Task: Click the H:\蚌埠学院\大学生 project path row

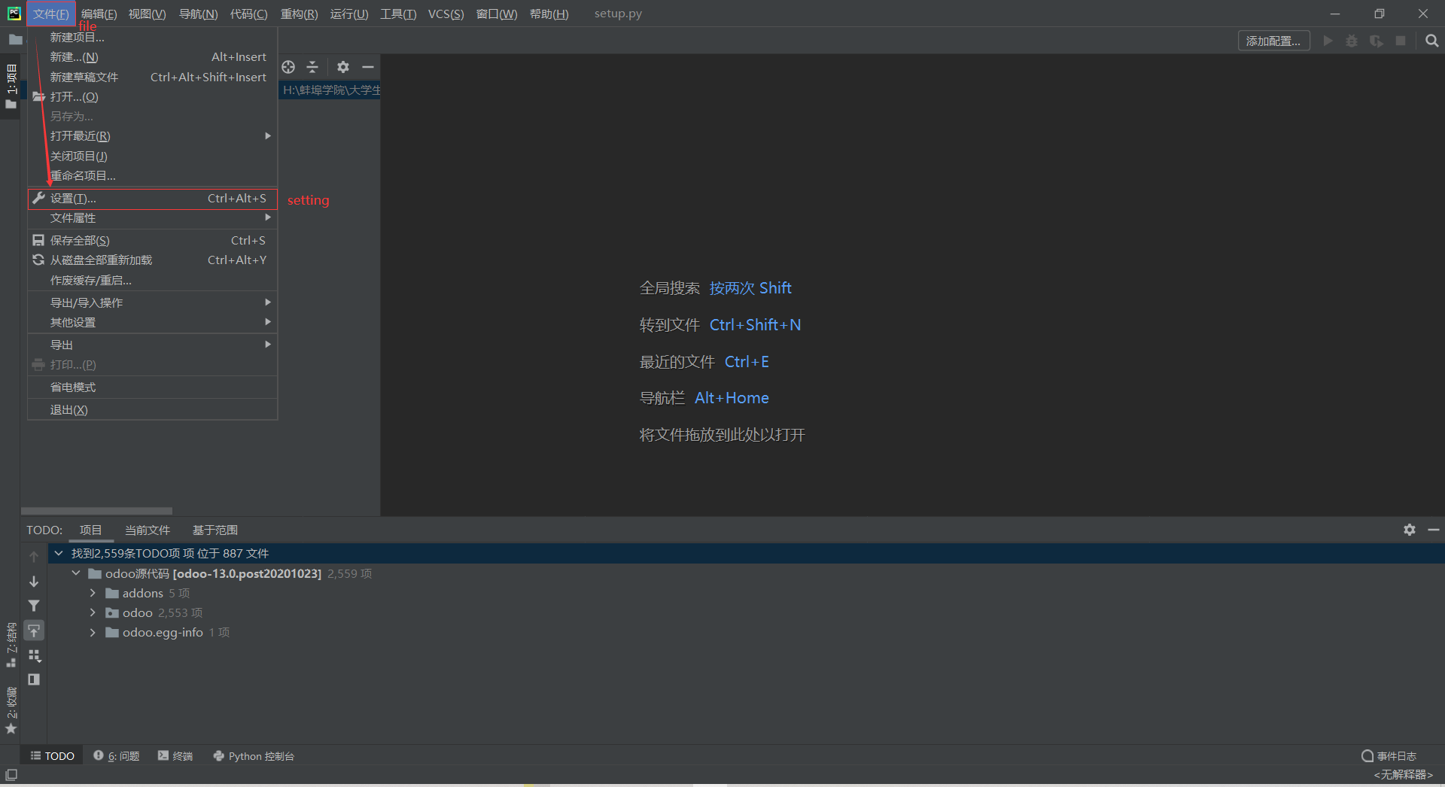Action: coord(330,90)
